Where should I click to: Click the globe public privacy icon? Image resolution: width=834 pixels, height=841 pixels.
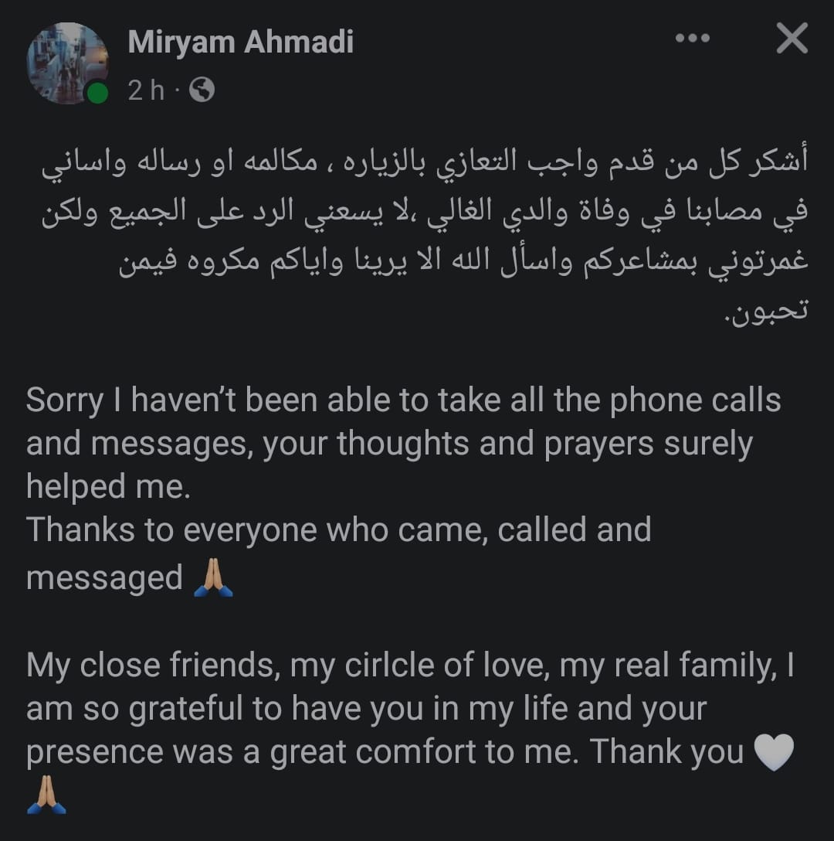tap(202, 90)
